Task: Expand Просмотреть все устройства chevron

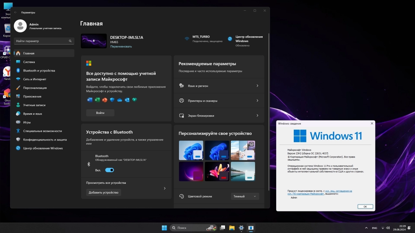Action: [x=165, y=188]
